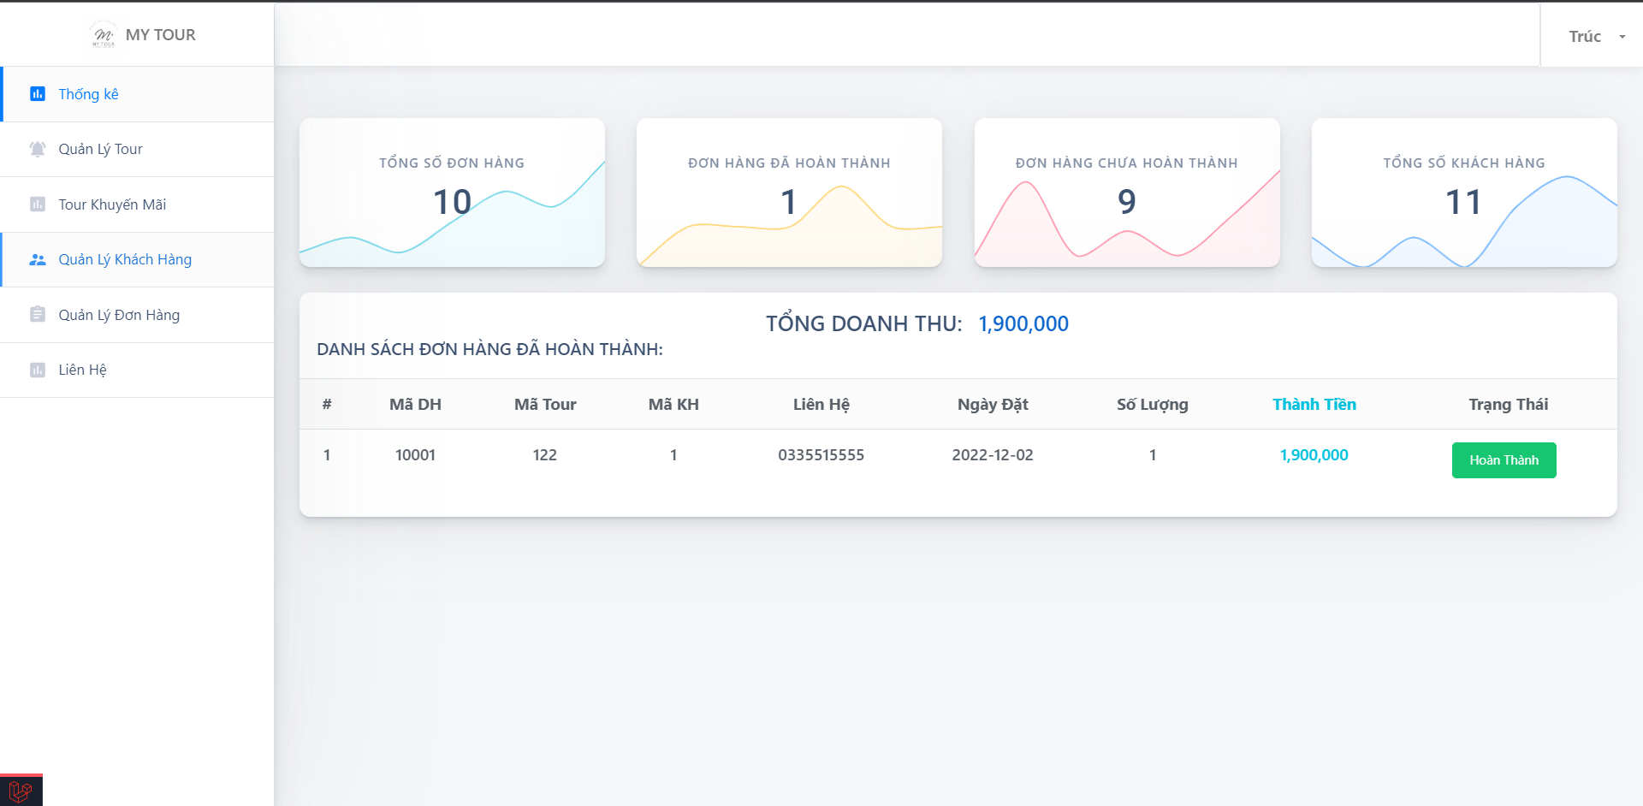Click the Liên Hệ column header
The width and height of the screenshot is (1643, 806).
(821, 404)
